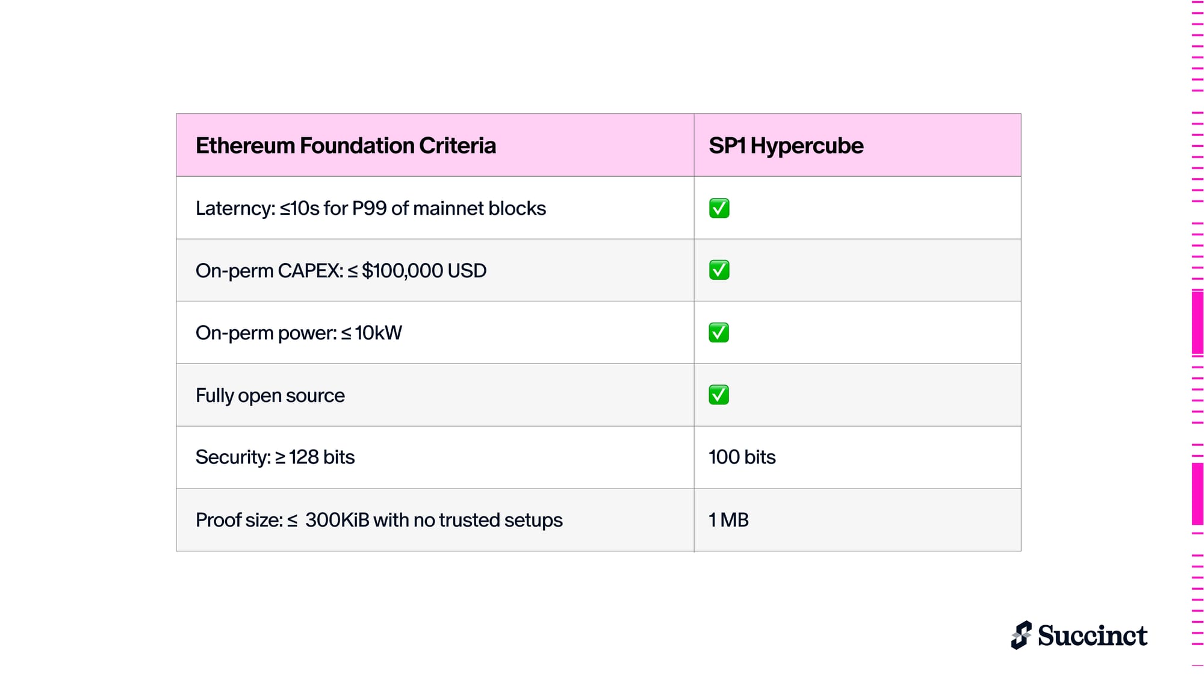Click the green checkmark in the power row
Viewport: 1204px width, 677px height.
click(719, 333)
